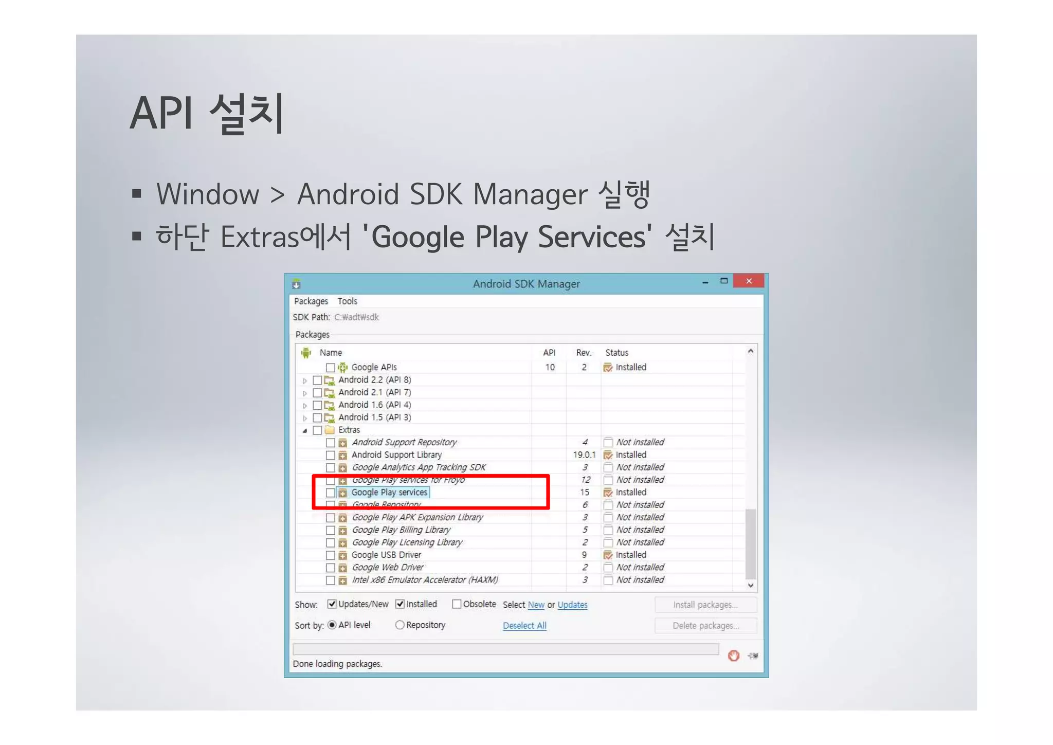Image resolution: width=1053 pixels, height=745 pixels.
Task: Click the API column header
Action: (x=549, y=353)
